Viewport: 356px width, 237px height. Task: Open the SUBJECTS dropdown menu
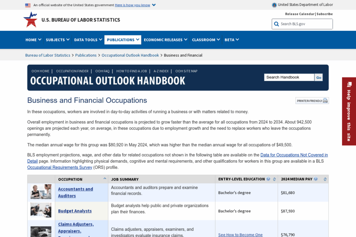point(57,40)
